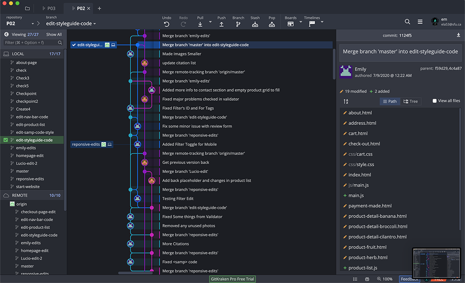Toggle file sort order icon

[x=346, y=101]
